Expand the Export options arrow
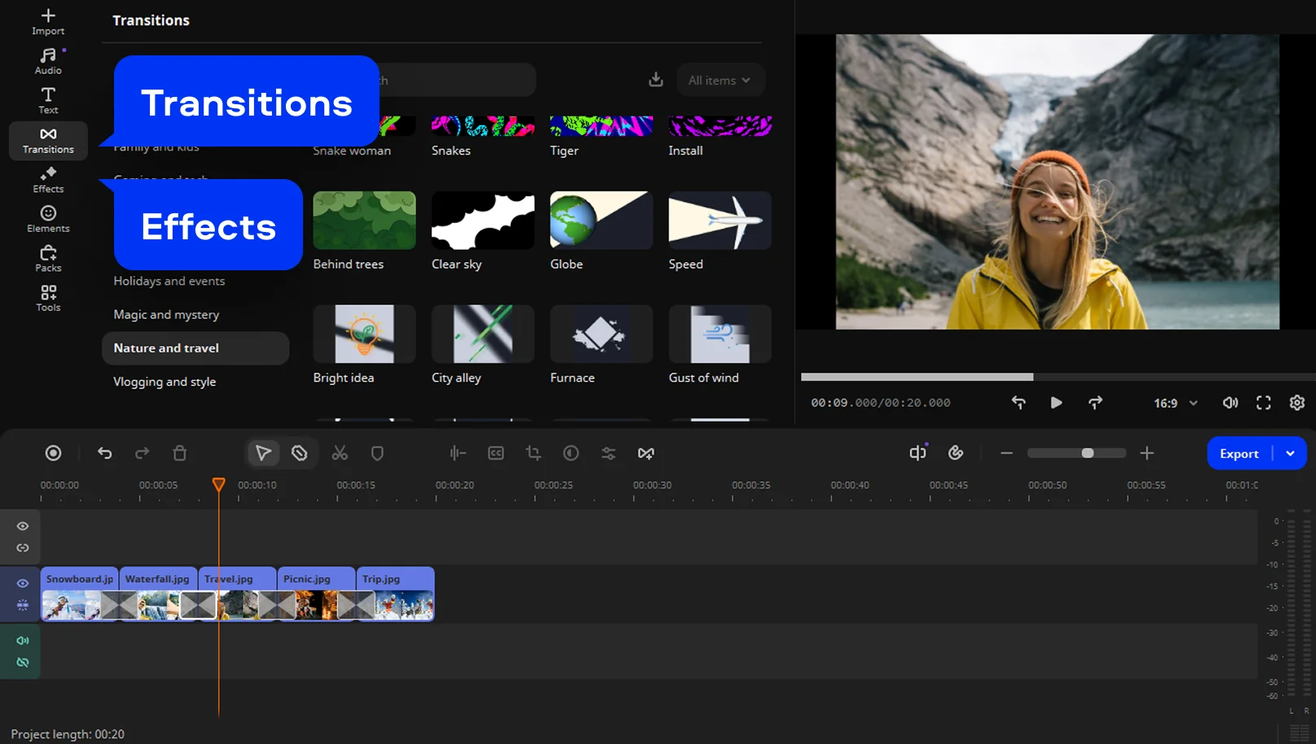 [x=1290, y=453]
